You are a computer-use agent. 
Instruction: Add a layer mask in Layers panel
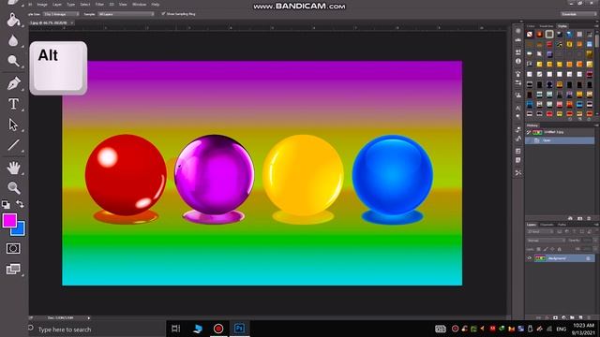tap(555, 317)
